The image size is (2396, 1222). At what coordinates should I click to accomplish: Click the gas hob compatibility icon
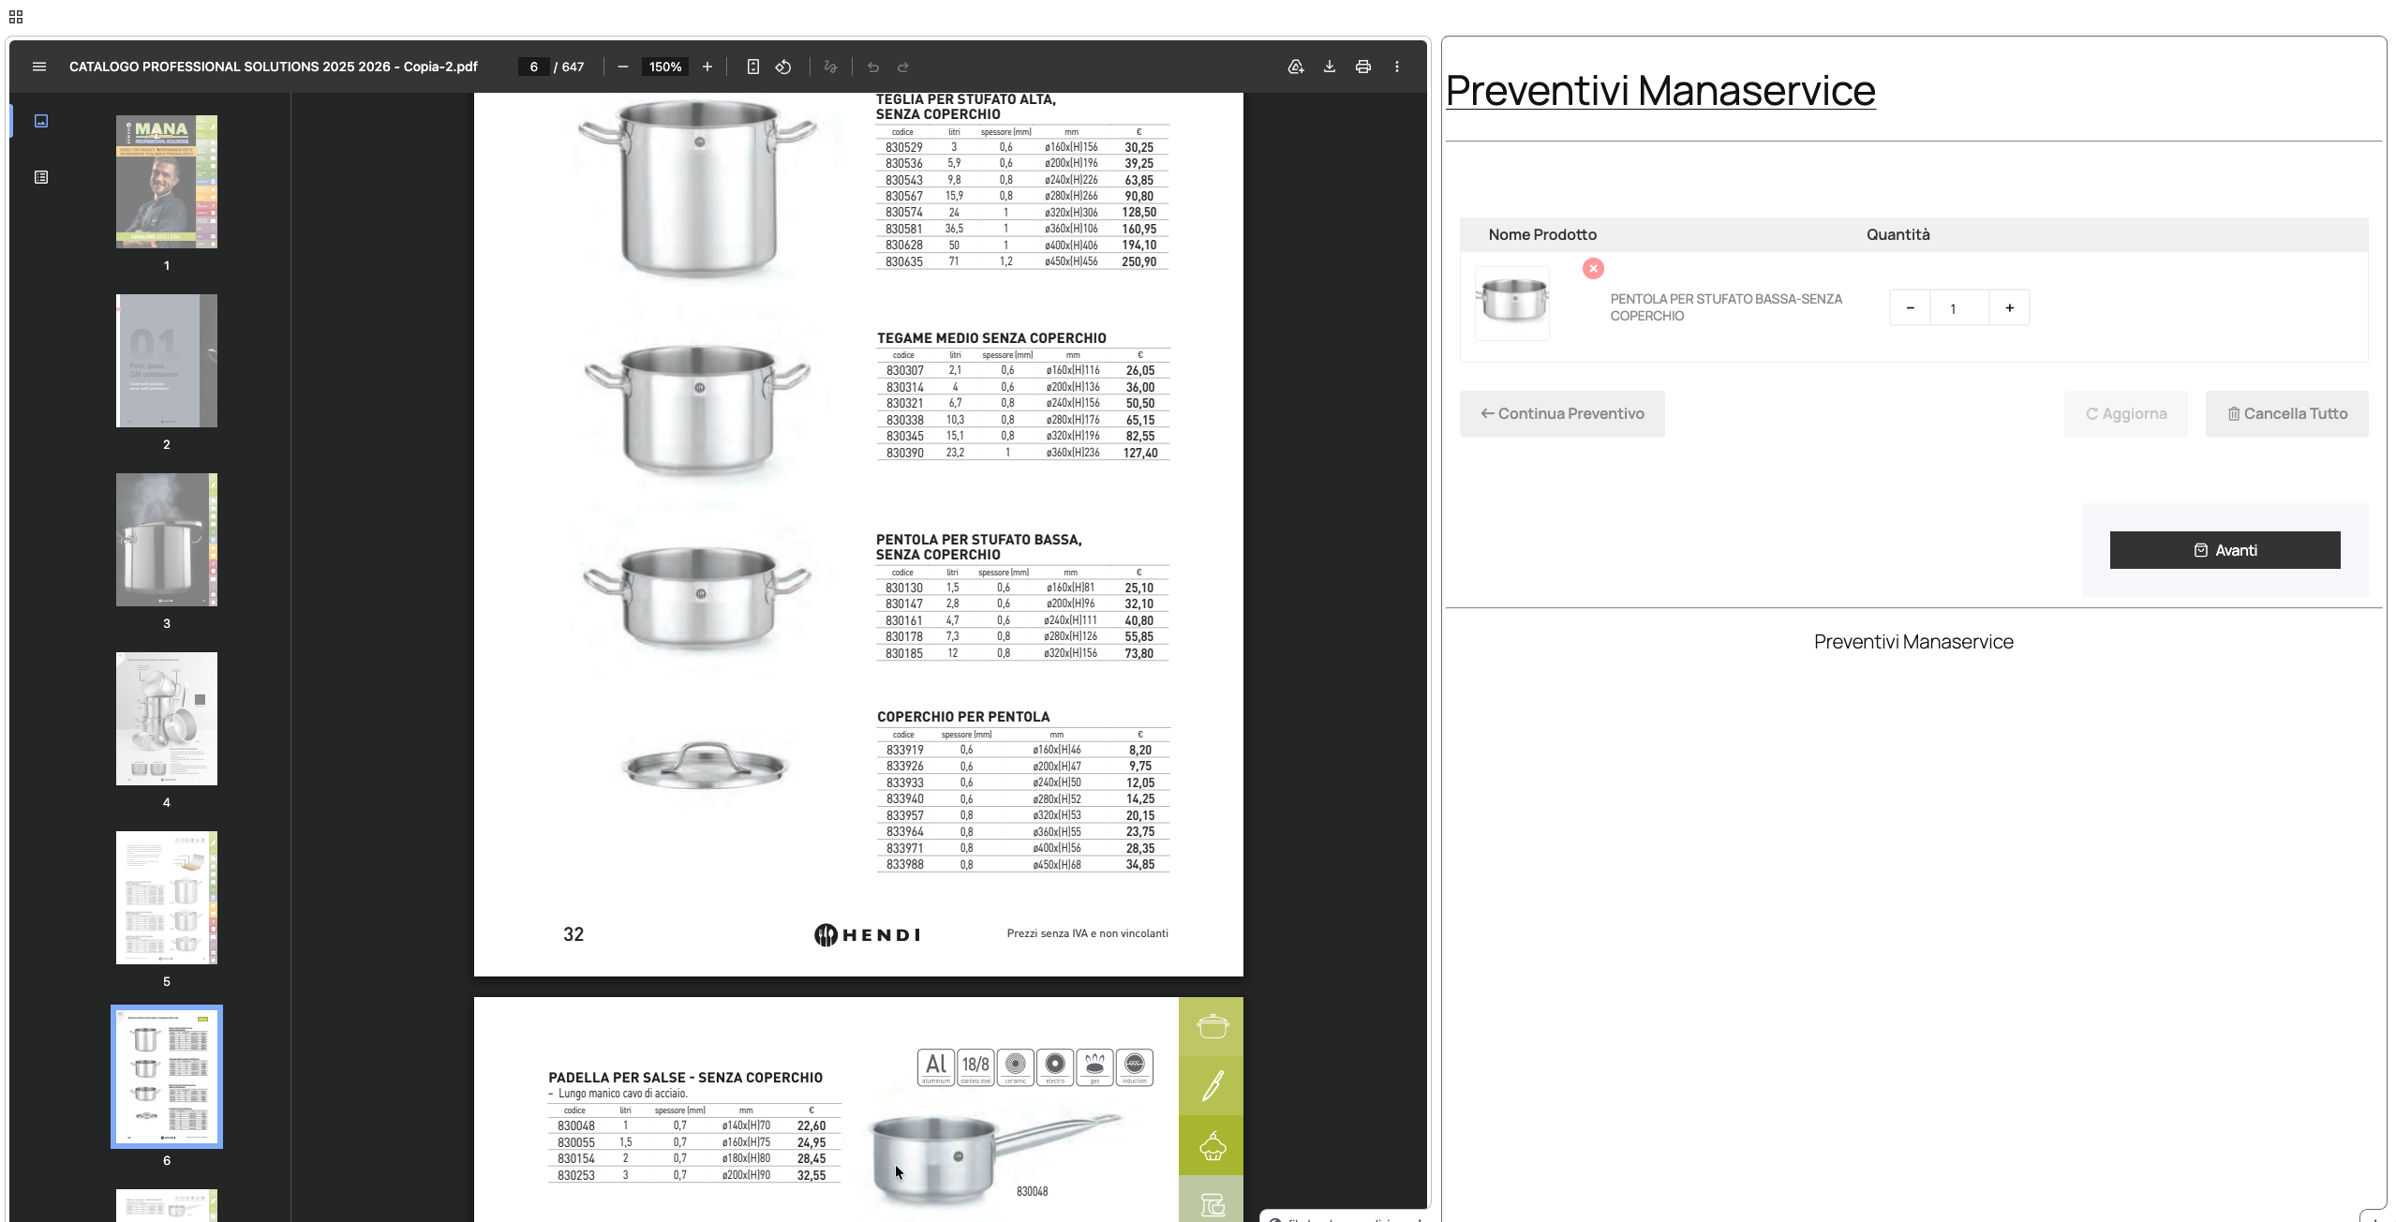(x=1094, y=1067)
